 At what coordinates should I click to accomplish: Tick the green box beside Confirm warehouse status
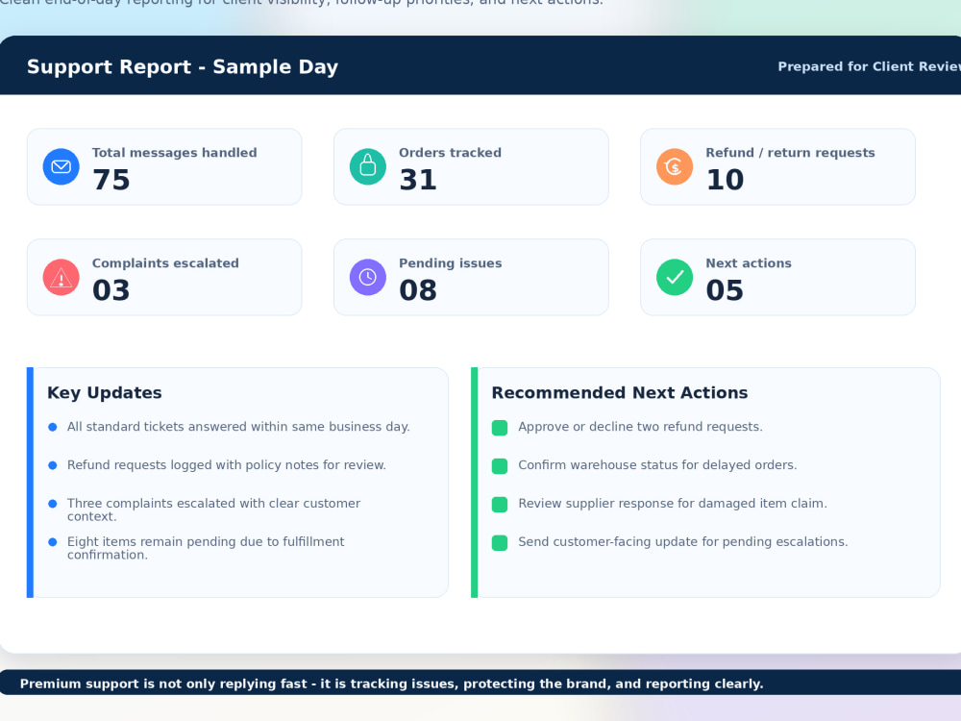tap(500, 466)
